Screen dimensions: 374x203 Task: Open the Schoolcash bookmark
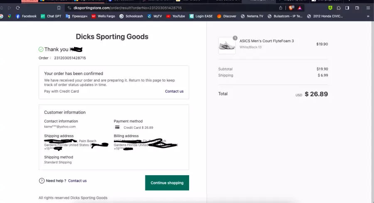point(131,16)
